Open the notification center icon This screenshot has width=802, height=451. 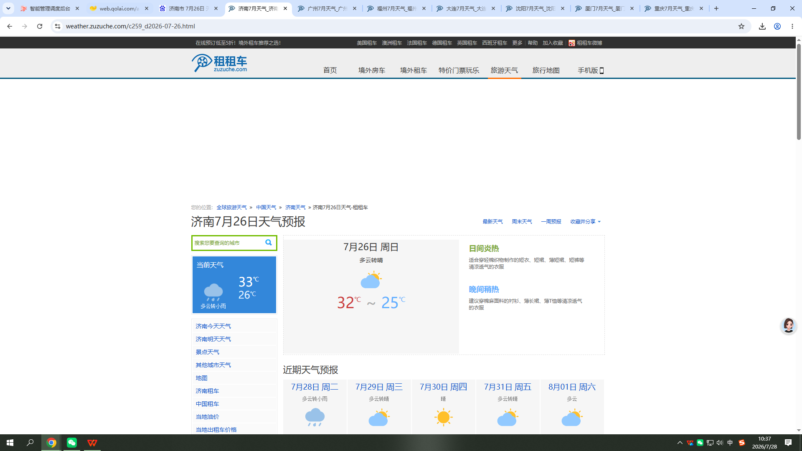[x=788, y=443]
